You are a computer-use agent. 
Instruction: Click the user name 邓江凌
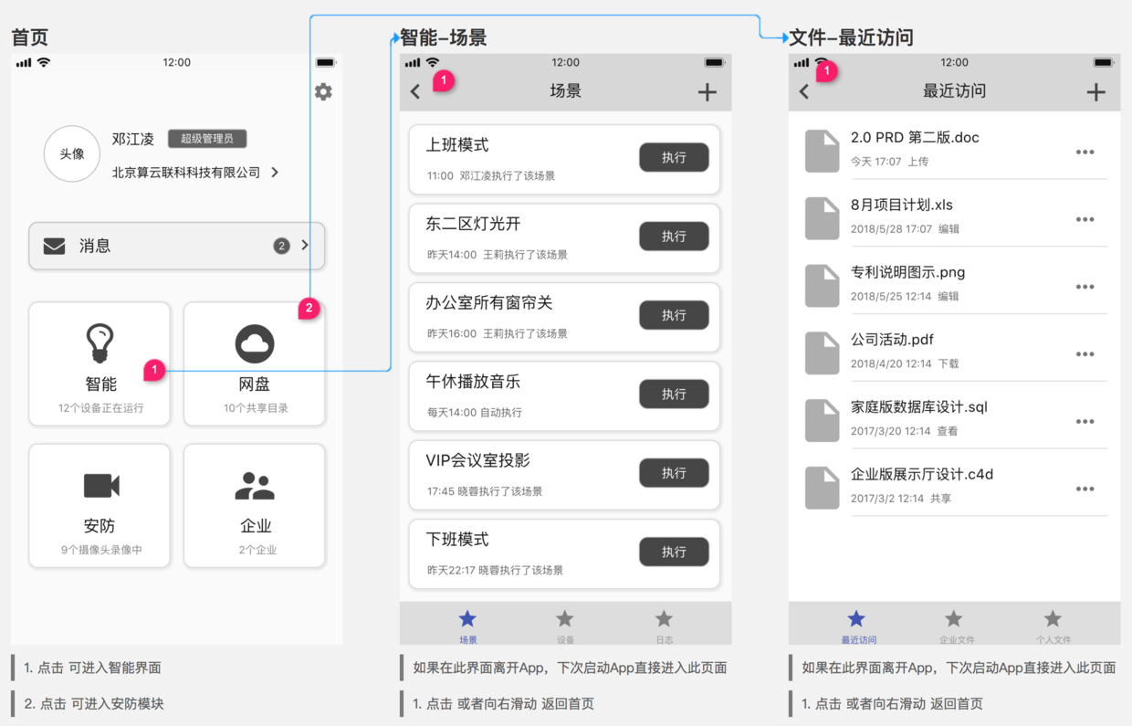[133, 139]
